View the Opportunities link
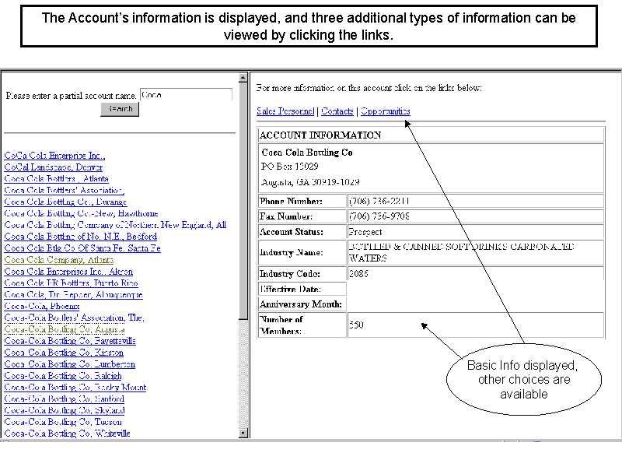The height and width of the screenshot is (467, 622). click(386, 111)
